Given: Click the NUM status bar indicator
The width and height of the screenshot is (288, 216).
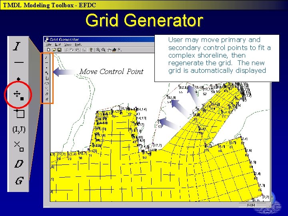Looking at the screenshot, I should 251,205.
